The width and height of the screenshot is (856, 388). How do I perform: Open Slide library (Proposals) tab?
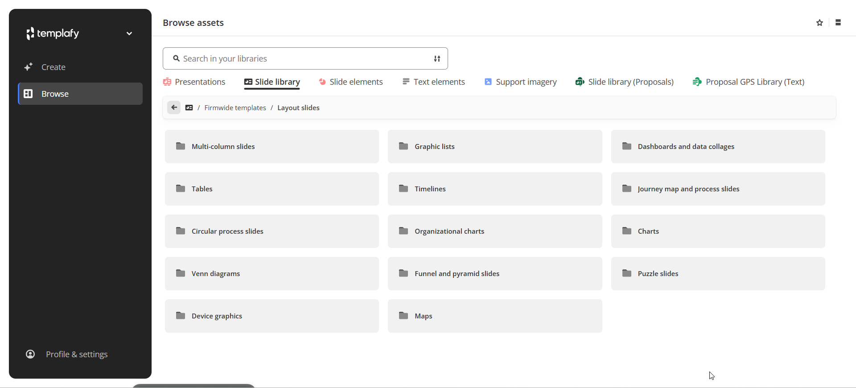[x=625, y=82]
